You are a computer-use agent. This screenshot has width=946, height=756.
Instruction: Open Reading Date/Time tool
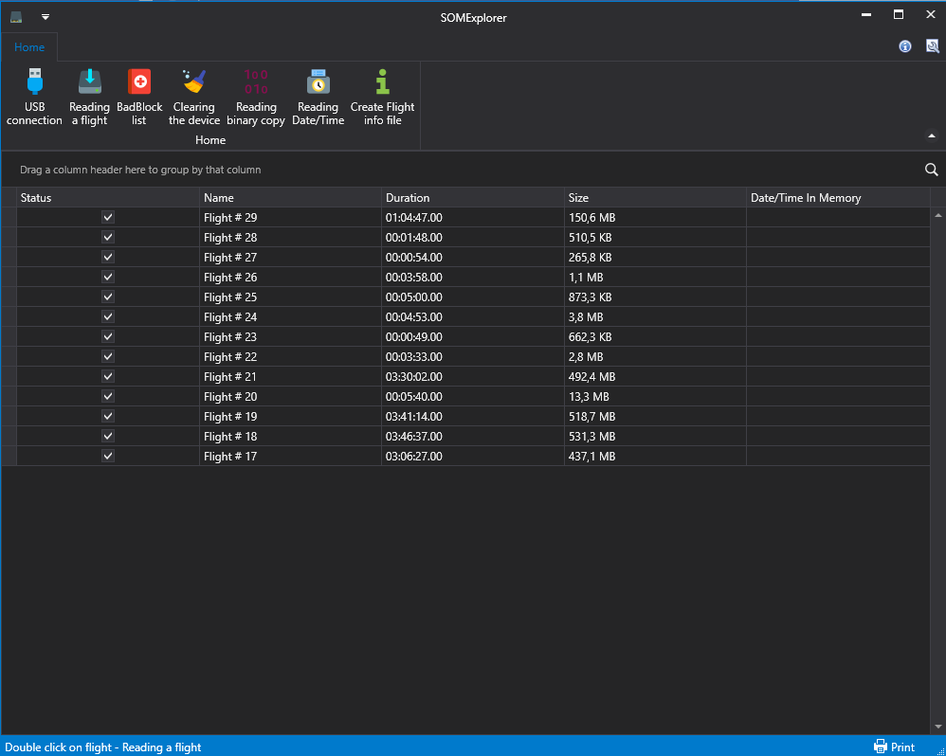pyautogui.click(x=318, y=83)
